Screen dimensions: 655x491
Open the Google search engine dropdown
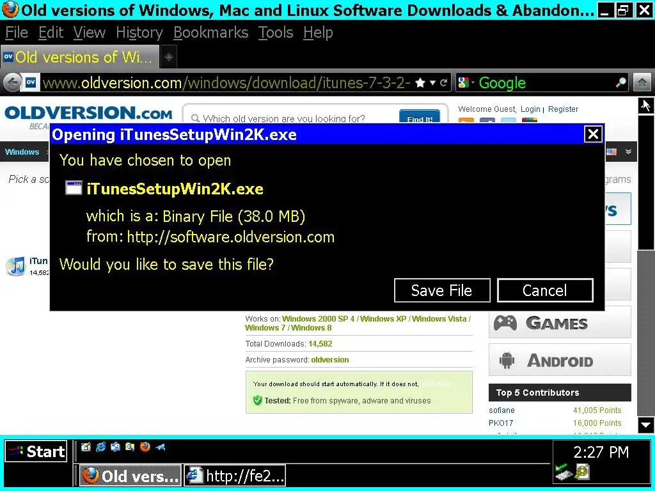(x=466, y=82)
